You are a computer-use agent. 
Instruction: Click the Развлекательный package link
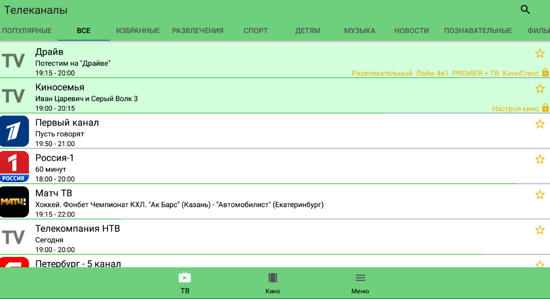382,73
